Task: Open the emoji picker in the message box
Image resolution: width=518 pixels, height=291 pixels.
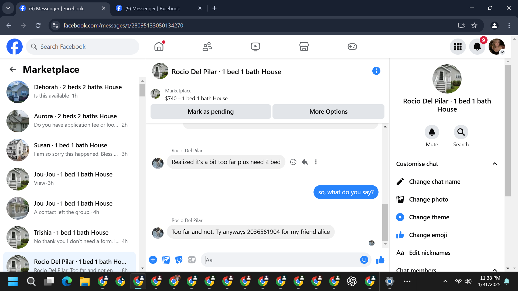Action: coord(364,260)
